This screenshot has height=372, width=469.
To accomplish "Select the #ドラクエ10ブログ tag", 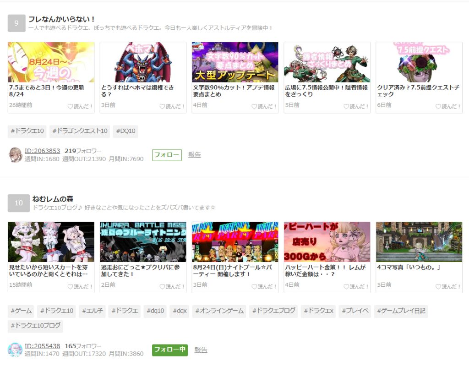I will [x=35, y=326].
